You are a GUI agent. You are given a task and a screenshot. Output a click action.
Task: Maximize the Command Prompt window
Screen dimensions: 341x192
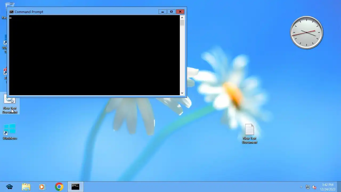[x=171, y=12]
